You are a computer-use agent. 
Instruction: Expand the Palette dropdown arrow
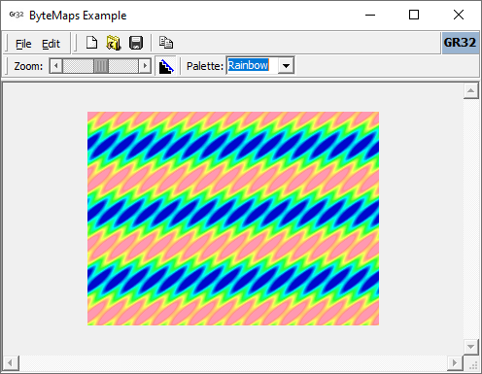[x=286, y=66]
